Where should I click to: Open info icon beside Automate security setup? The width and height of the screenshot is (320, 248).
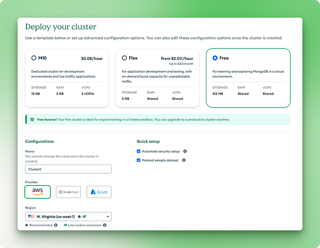pos(185,151)
